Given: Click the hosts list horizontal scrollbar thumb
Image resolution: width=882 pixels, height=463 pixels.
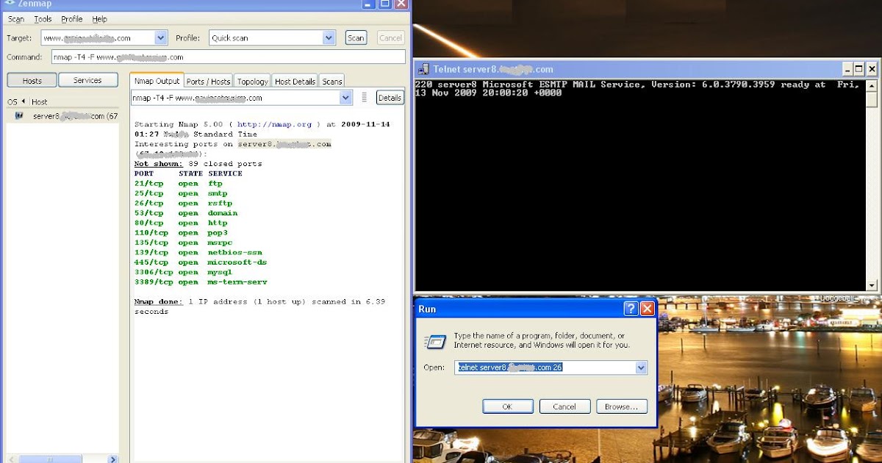Looking at the screenshot, I should (x=51, y=459).
